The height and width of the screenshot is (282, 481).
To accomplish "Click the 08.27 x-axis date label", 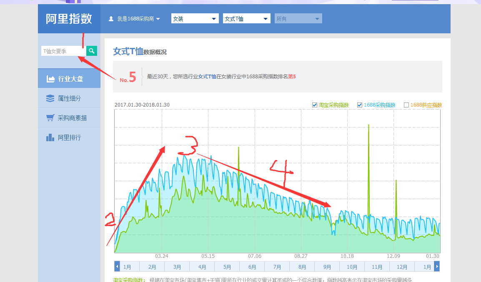I will (x=301, y=256).
